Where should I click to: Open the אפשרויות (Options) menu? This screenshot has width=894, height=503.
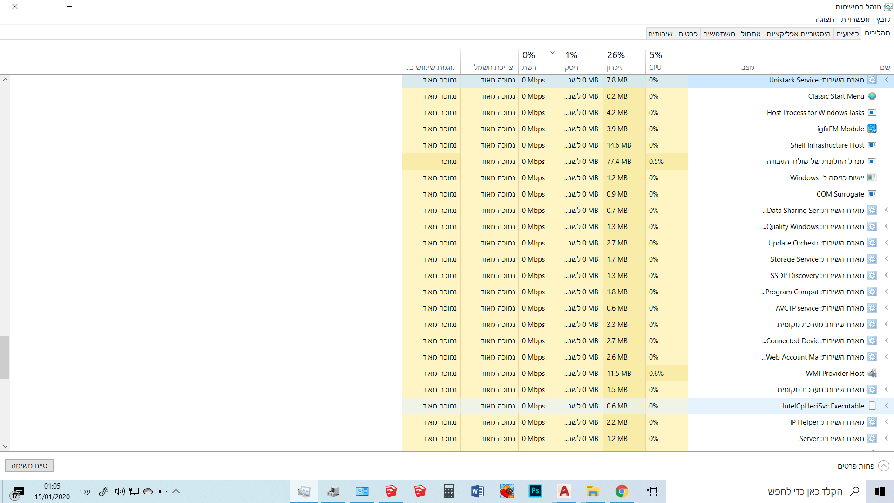click(855, 19)
